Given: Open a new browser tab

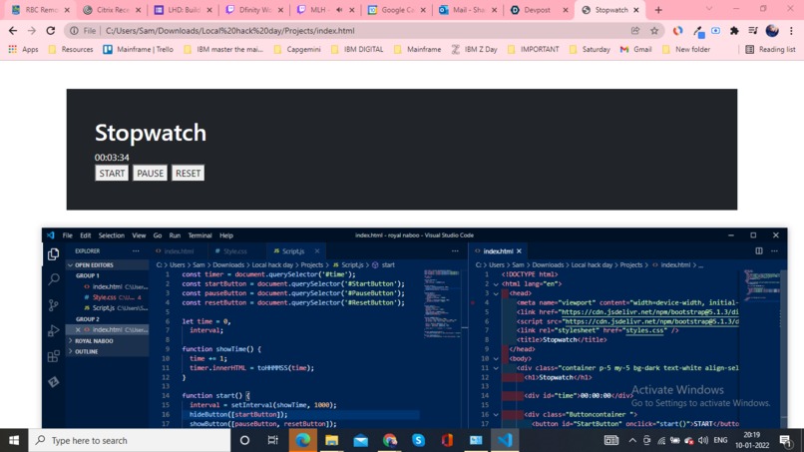Looking at the screenshot, I should (x=658, y=10).
